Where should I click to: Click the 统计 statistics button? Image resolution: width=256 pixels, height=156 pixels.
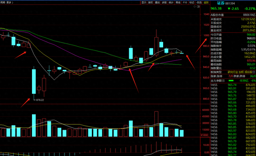pos(171,2)
